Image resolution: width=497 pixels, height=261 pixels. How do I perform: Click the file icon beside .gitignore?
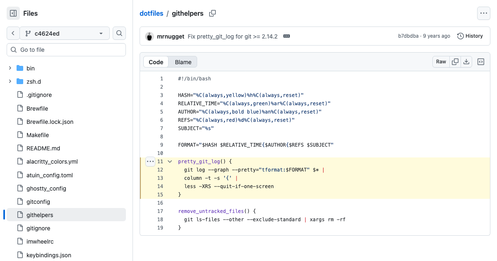point(20,95)
